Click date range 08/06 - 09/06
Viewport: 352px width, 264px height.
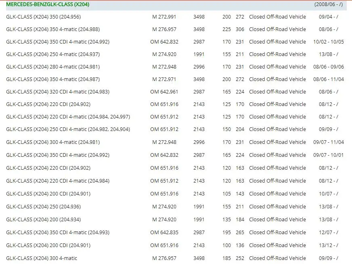[x=329, y=67]
